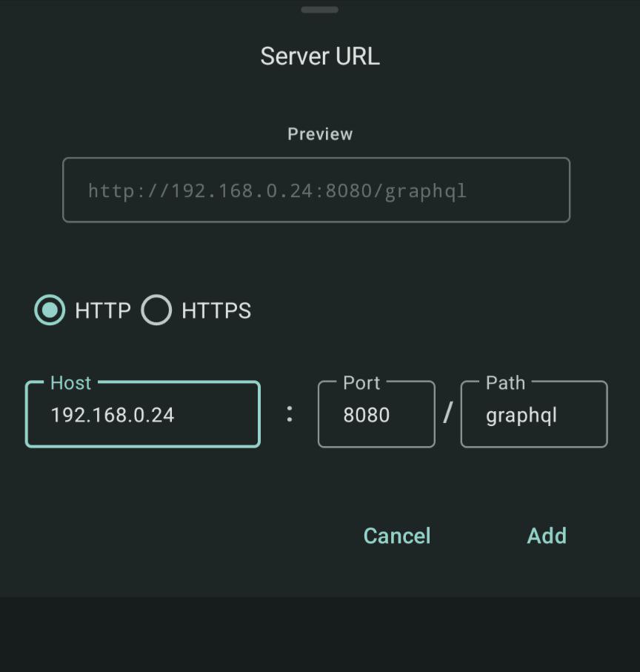Click the graphql word in Preview URL
Viewport: 640px width, 672px height.
pos(425,191)
